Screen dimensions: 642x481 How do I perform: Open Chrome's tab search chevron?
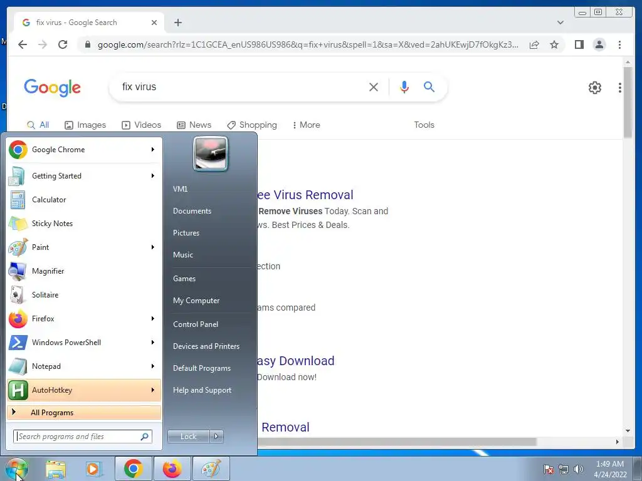coord(560,23)
